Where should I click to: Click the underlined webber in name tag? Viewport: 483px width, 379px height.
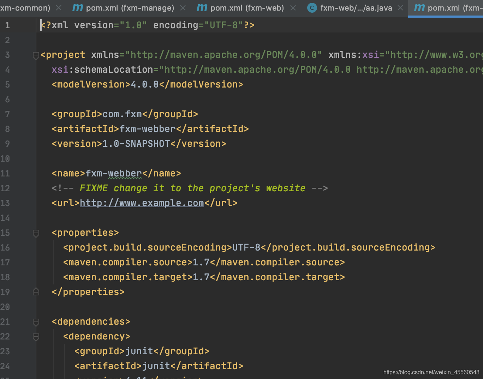tap(125, 173)
